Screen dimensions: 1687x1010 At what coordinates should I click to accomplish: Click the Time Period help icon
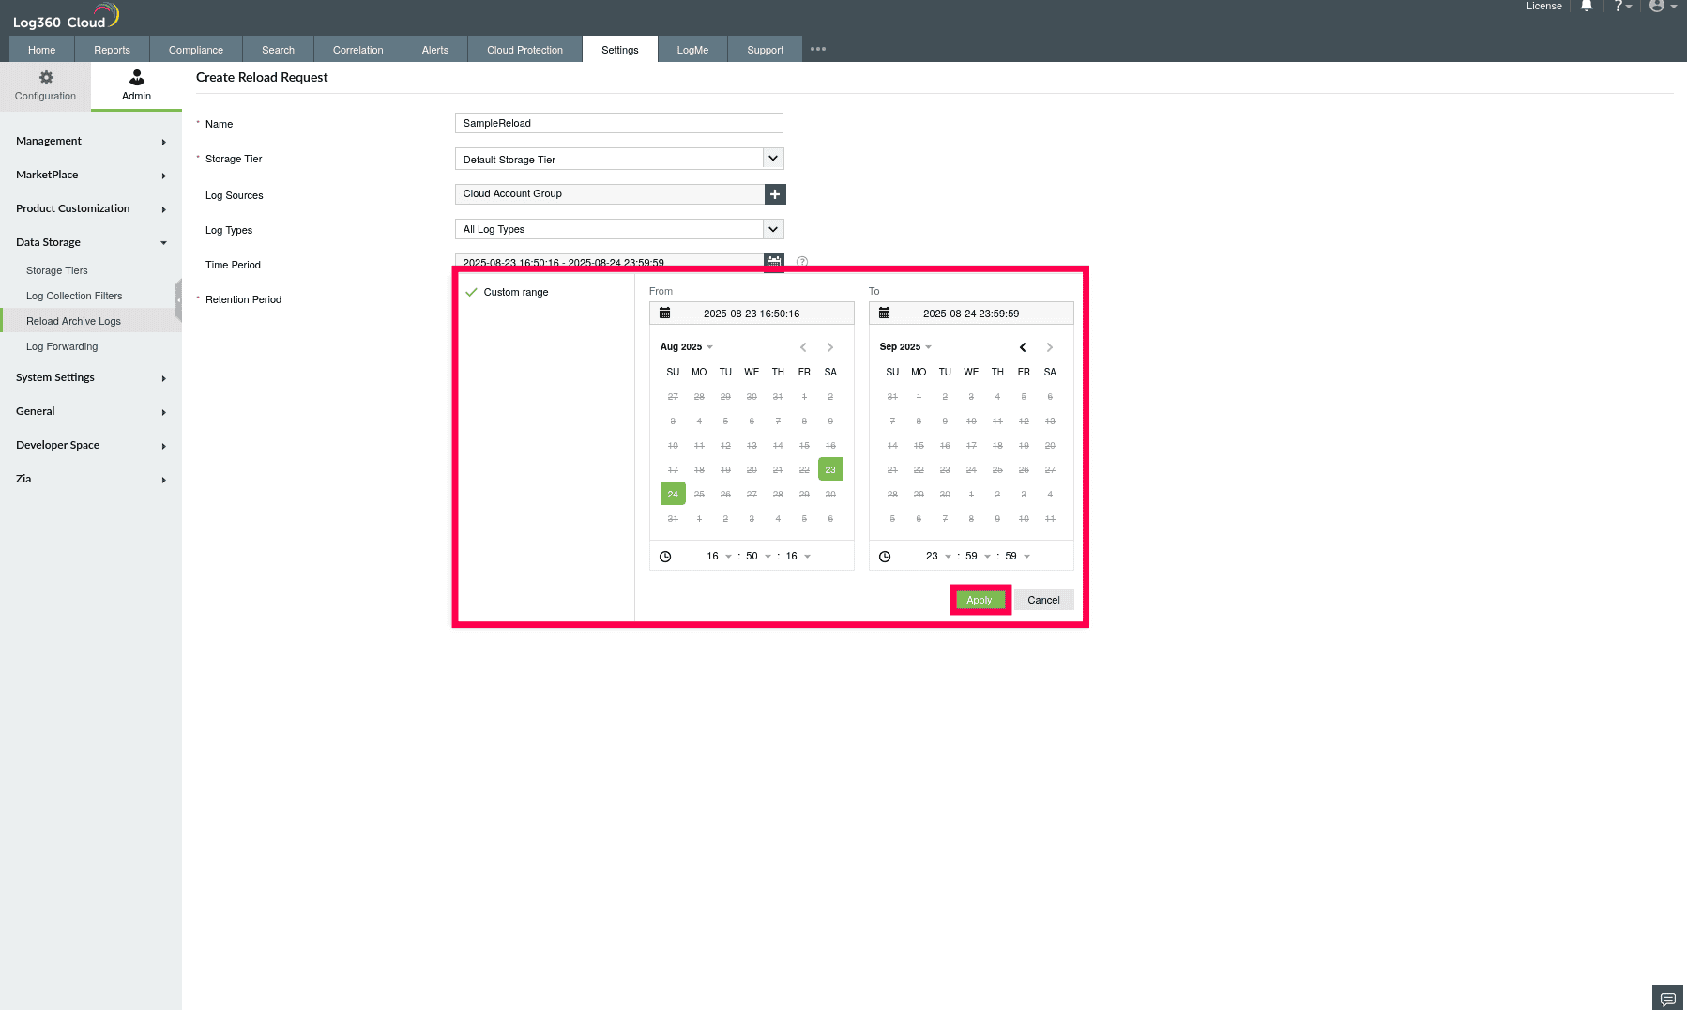click(802, 262)
